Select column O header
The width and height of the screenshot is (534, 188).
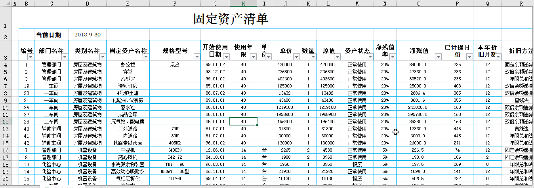(419, 4)
